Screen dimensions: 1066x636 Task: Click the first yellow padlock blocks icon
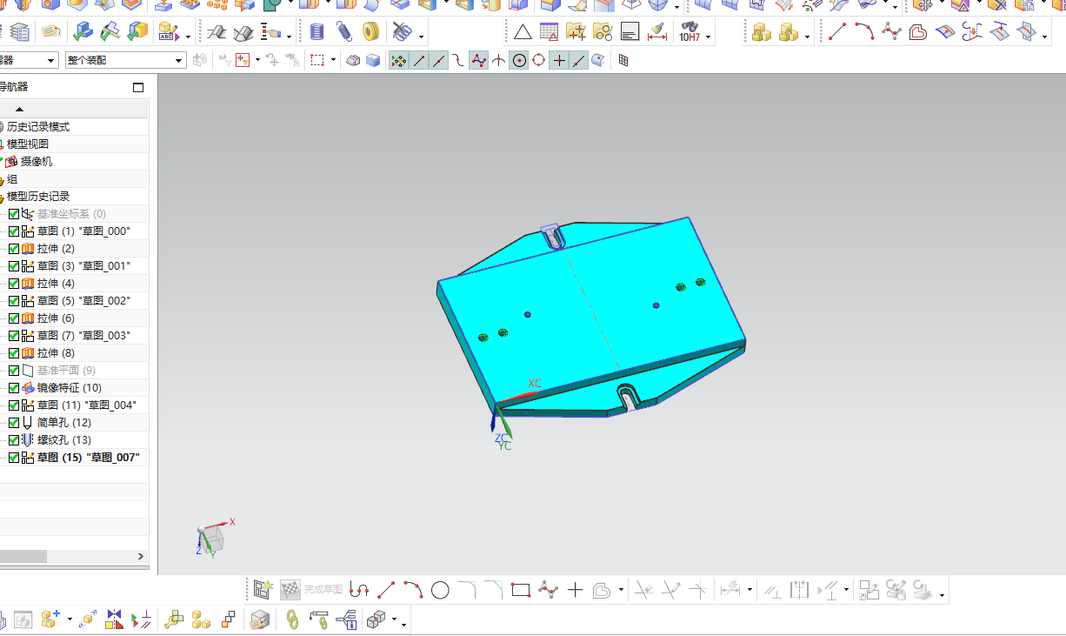[762, 33]
